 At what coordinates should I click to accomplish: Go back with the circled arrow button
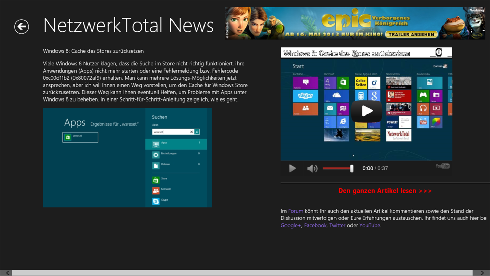click(x=21, y=27)
